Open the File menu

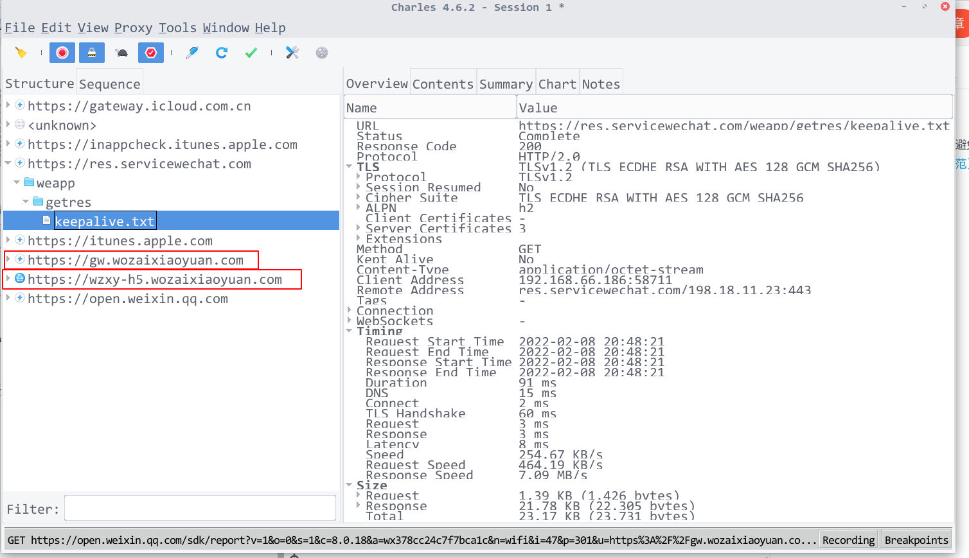point(20,28)
